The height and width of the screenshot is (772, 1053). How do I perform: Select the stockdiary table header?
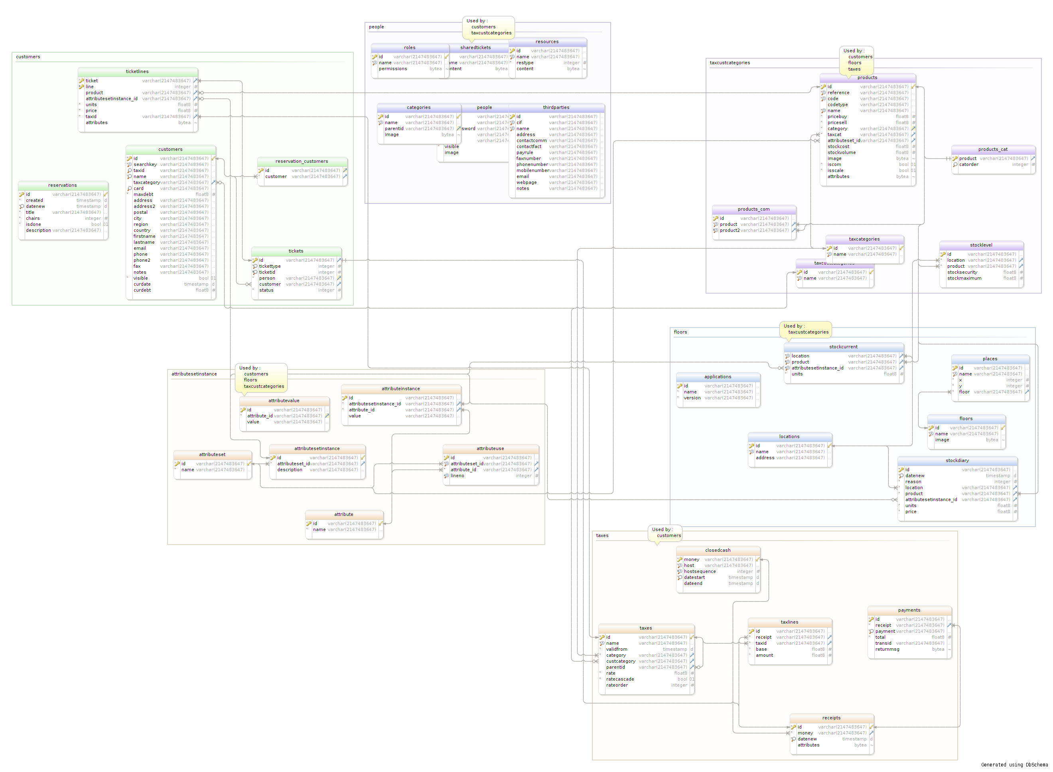[x=957, y=461]
